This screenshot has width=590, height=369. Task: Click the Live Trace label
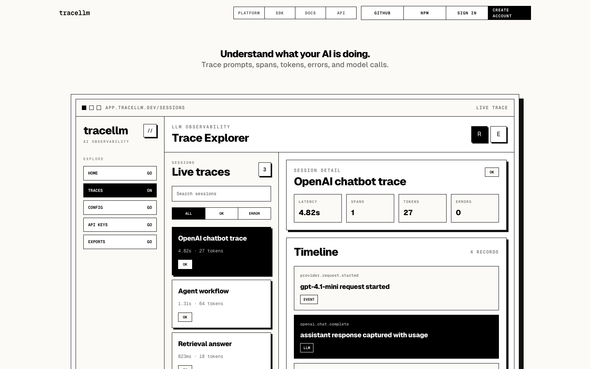click(x=492, y=108)
